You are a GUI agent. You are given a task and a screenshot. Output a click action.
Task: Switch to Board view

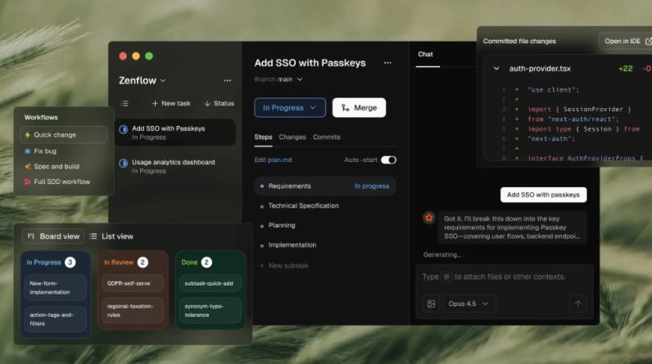[x=53, y=236]
